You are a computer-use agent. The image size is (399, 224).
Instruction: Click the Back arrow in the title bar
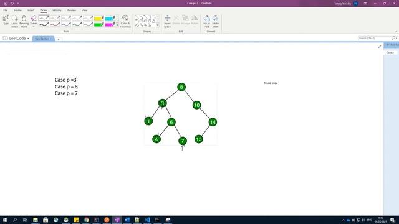6,4
